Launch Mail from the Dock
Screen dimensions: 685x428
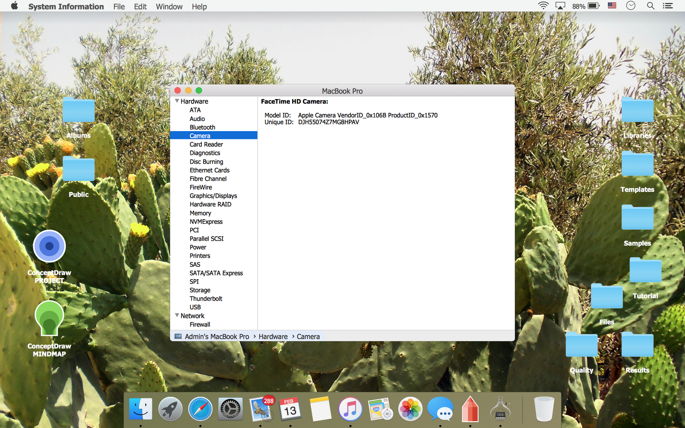[x=260, y=409]
